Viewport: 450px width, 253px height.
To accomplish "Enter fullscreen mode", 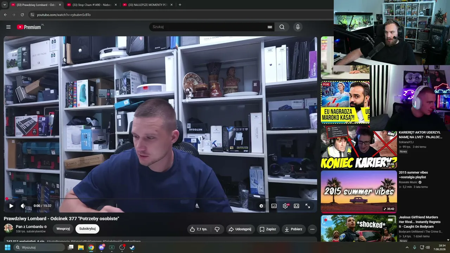I will point(308,206).
